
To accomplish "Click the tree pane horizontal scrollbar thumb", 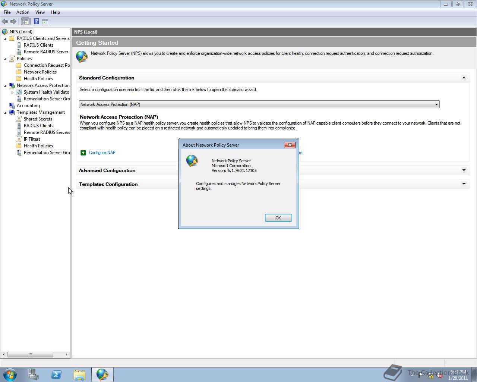I will pos(30,354).
